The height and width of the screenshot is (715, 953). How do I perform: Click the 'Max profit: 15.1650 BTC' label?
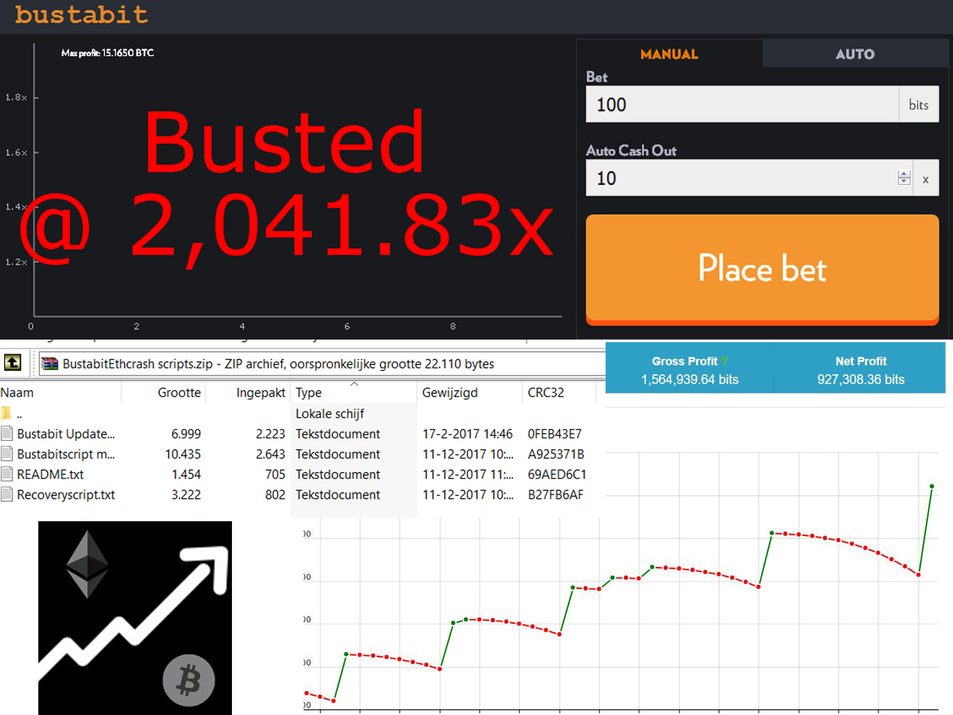(x=107, y=53)
